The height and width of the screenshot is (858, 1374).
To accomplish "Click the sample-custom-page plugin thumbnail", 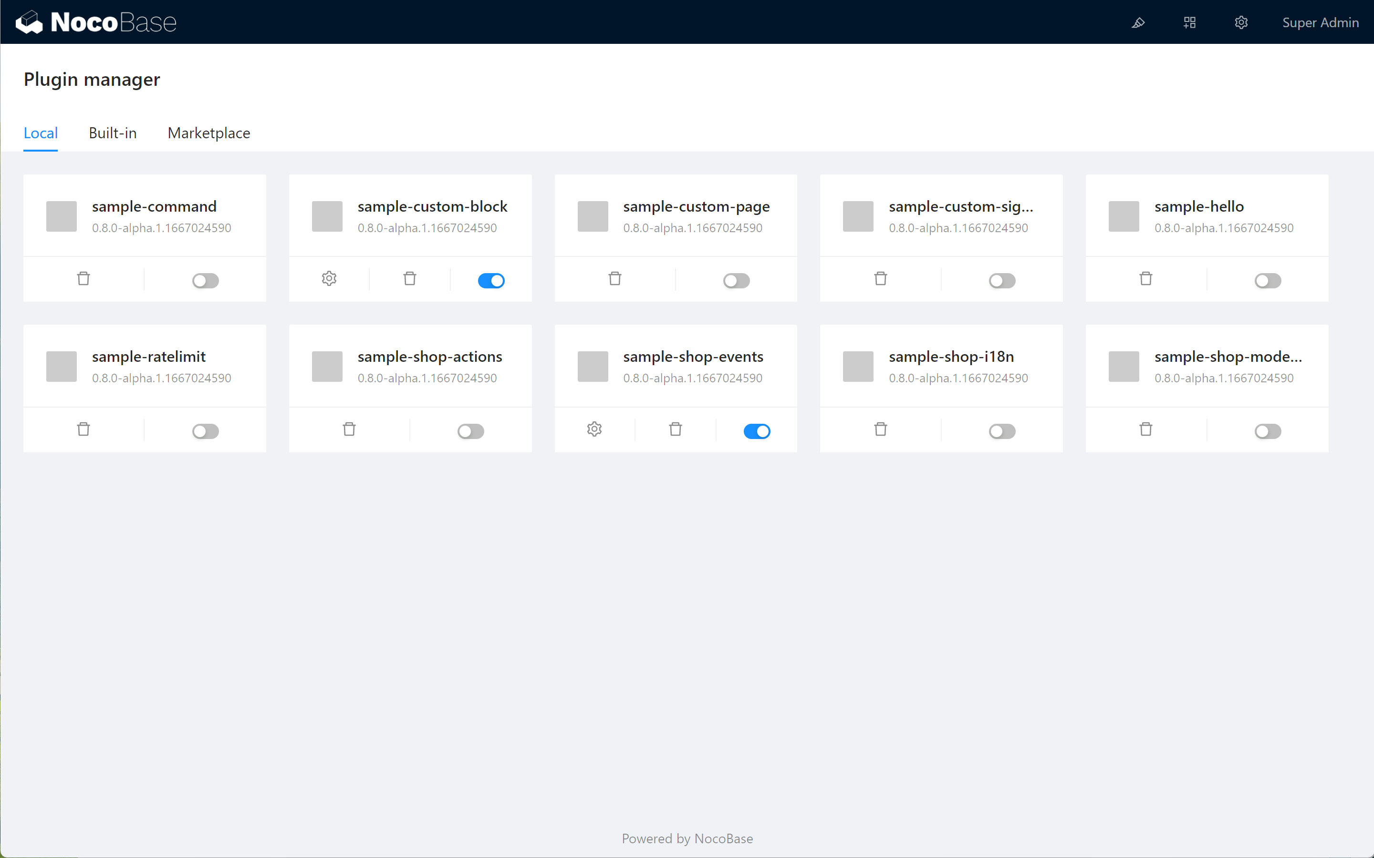I will (x=593, y=216).
